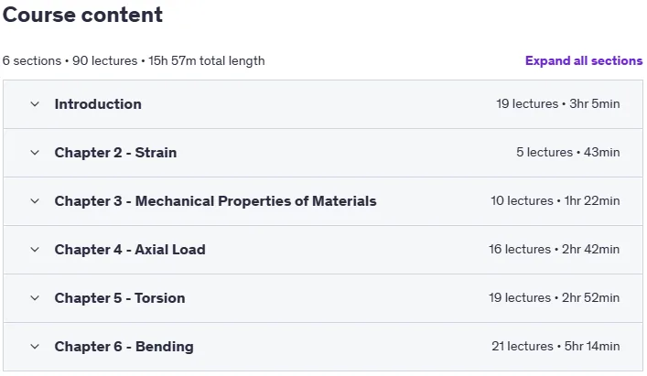Expand the Introduction section chevron

[x=35, y=104]
